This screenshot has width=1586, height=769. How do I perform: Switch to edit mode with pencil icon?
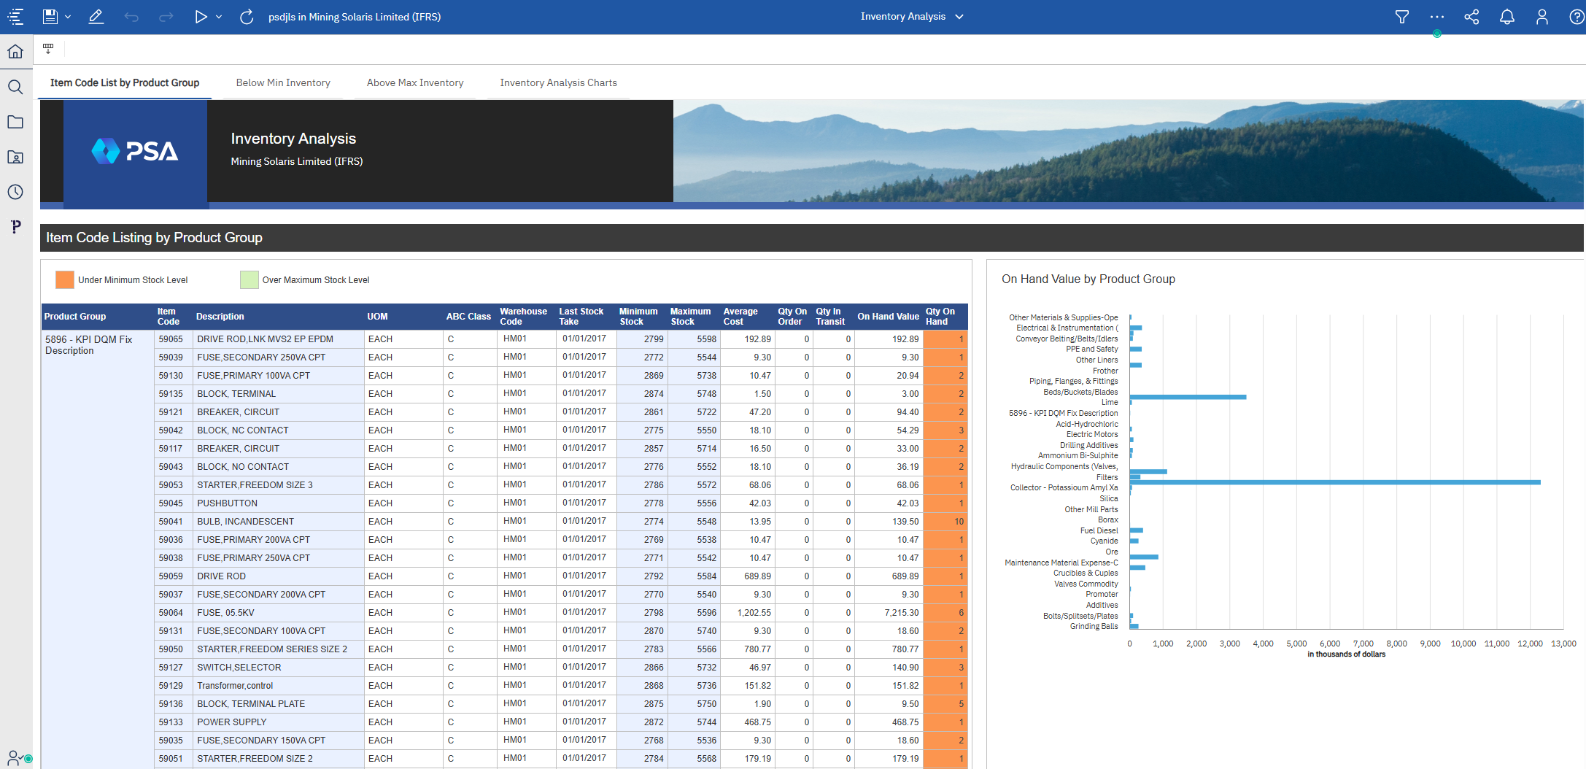pos(96,16)
